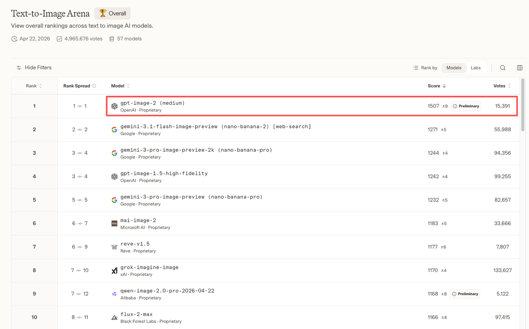
Task: Click the Google logo beside gemini-3-pro-image-preview-2k
Action: point(114,153)
